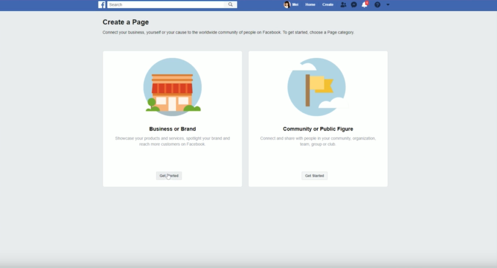Open the Friend Requests icon

click(343, 5)
